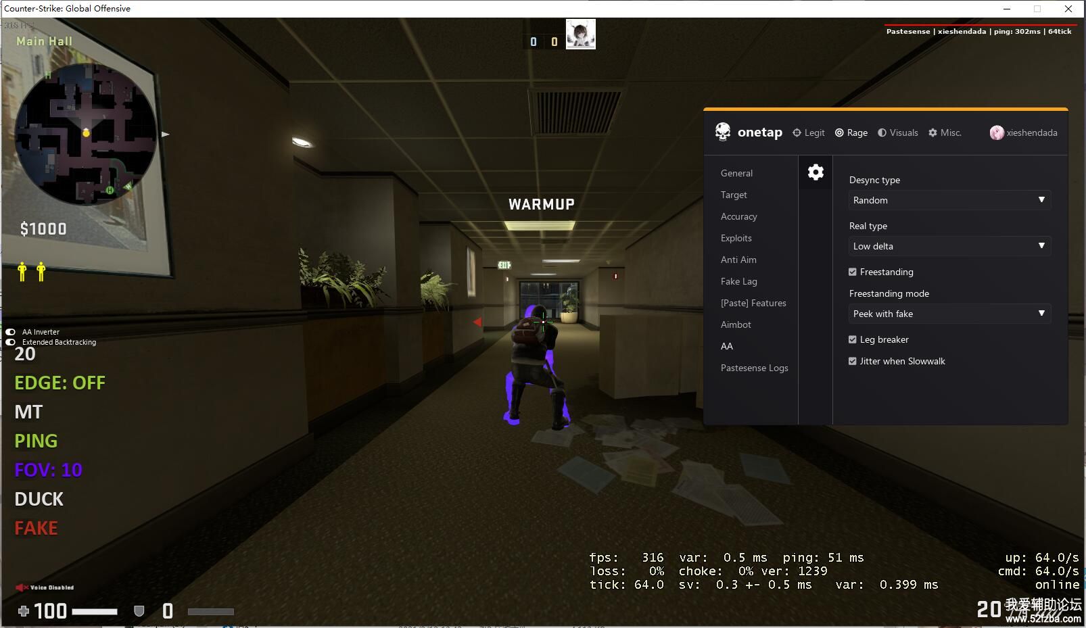
Task: Open Pastesense Logs in the sidebar
Action: 754,368
